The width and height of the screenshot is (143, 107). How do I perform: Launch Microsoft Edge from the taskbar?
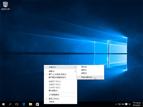24,104
